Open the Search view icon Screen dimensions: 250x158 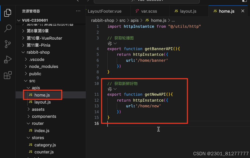point(8,28)
